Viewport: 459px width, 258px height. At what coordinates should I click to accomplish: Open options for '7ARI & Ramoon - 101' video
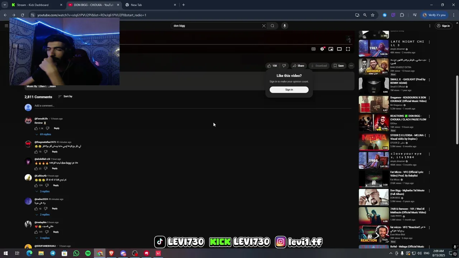(x=429, y=209)
